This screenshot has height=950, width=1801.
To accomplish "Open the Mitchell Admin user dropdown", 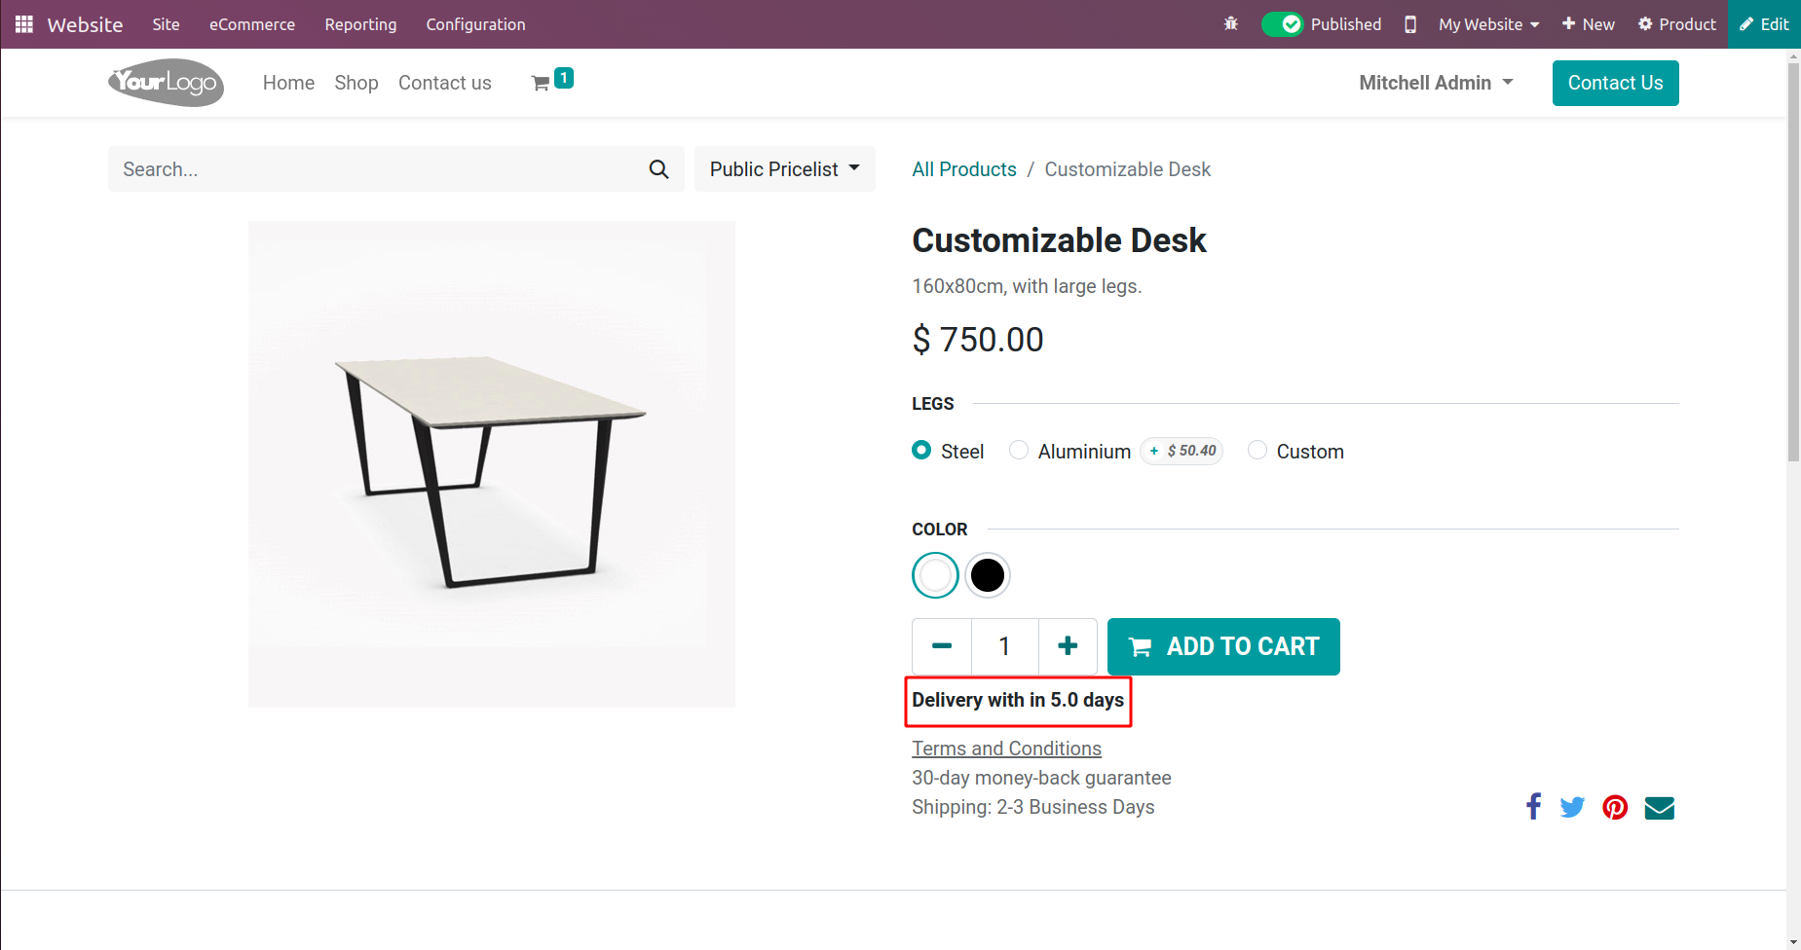I will [x=1436, y=83].
